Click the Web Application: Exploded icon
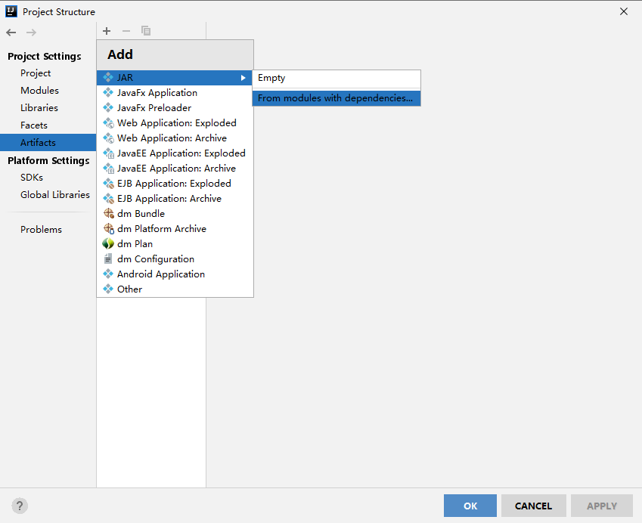The image size is (642, 523). coord(108,122)
